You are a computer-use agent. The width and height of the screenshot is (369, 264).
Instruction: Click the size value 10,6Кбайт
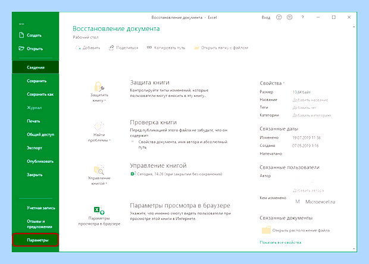click(302, 92)
